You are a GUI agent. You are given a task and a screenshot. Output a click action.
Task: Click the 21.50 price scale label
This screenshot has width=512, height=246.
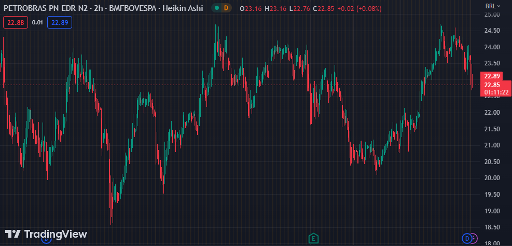(492, 129)
